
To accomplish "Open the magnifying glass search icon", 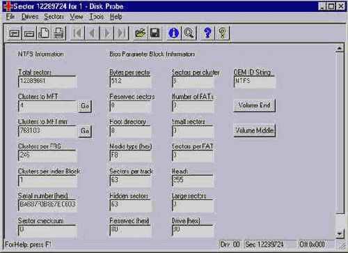I will [x=189, y=33].
